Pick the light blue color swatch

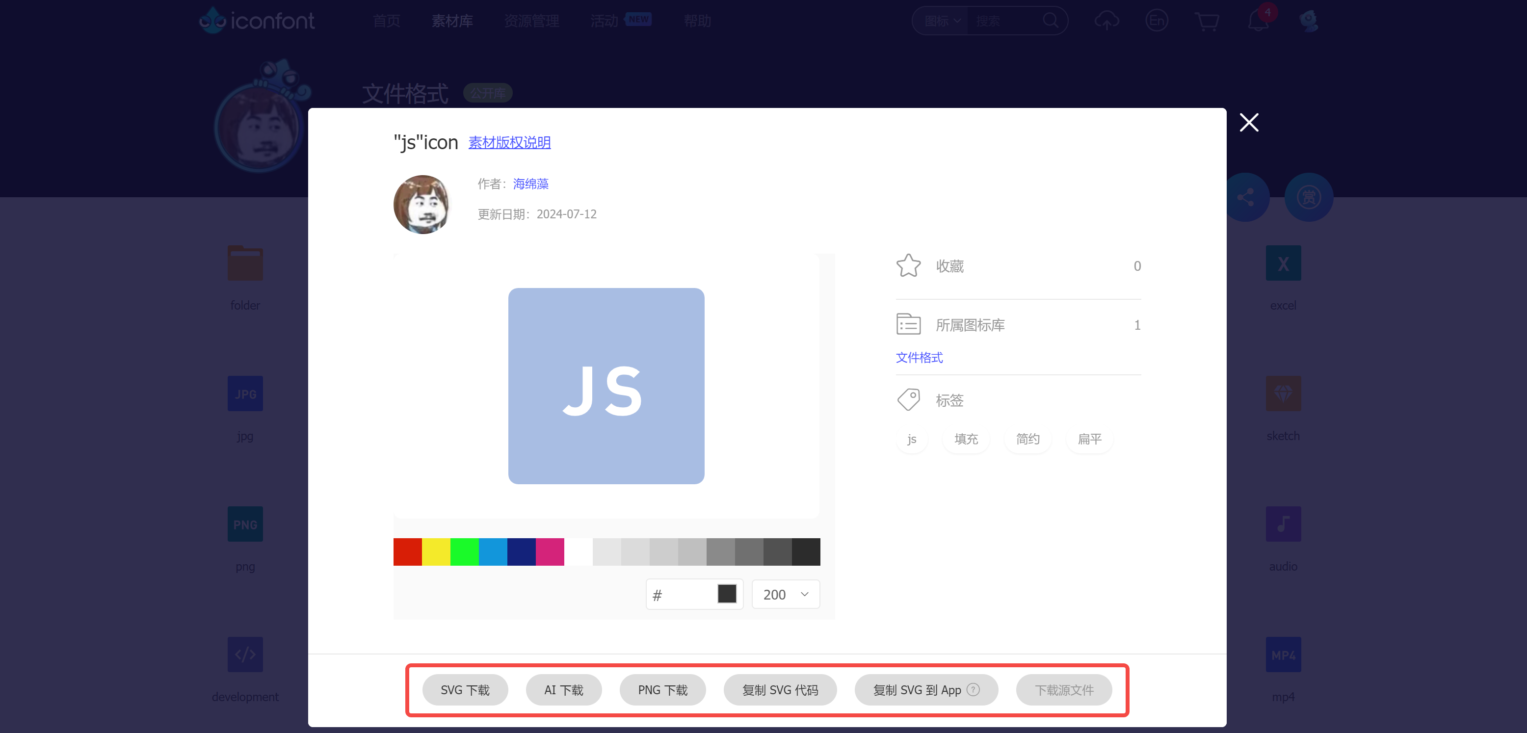coord(493,551)
